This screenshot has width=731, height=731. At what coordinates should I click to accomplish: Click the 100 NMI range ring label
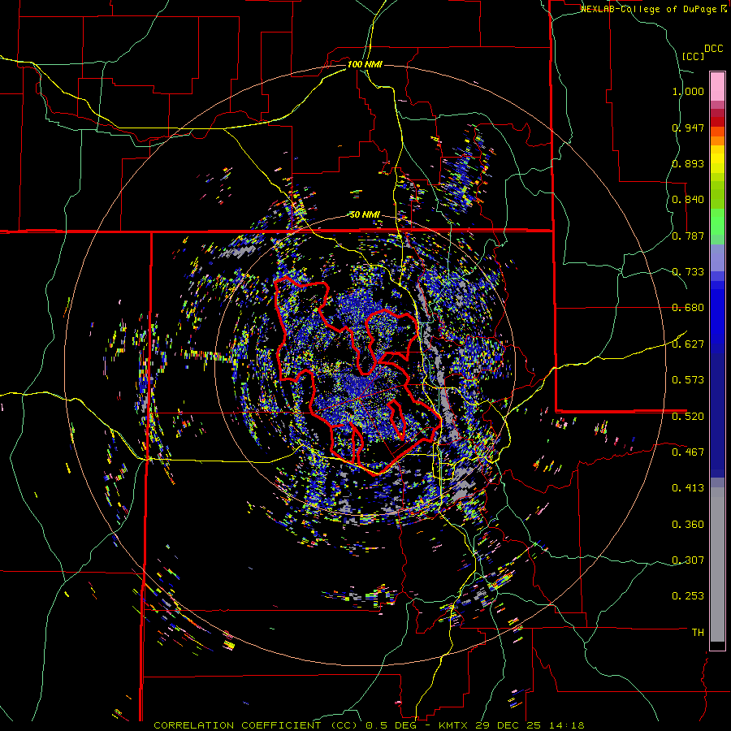(x=365, y=64)
